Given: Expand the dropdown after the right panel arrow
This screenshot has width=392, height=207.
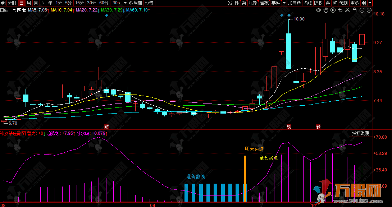Looking at the screenshot, I should point(370,3).
